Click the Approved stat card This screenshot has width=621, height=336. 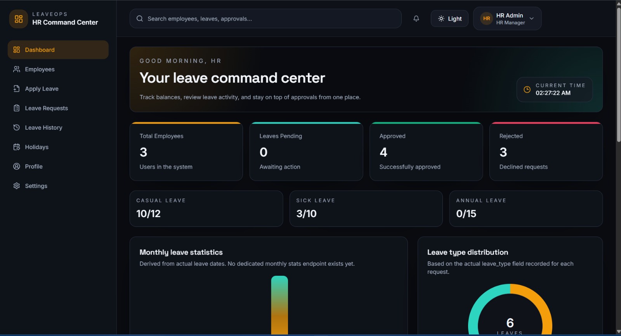coord(426,151)
